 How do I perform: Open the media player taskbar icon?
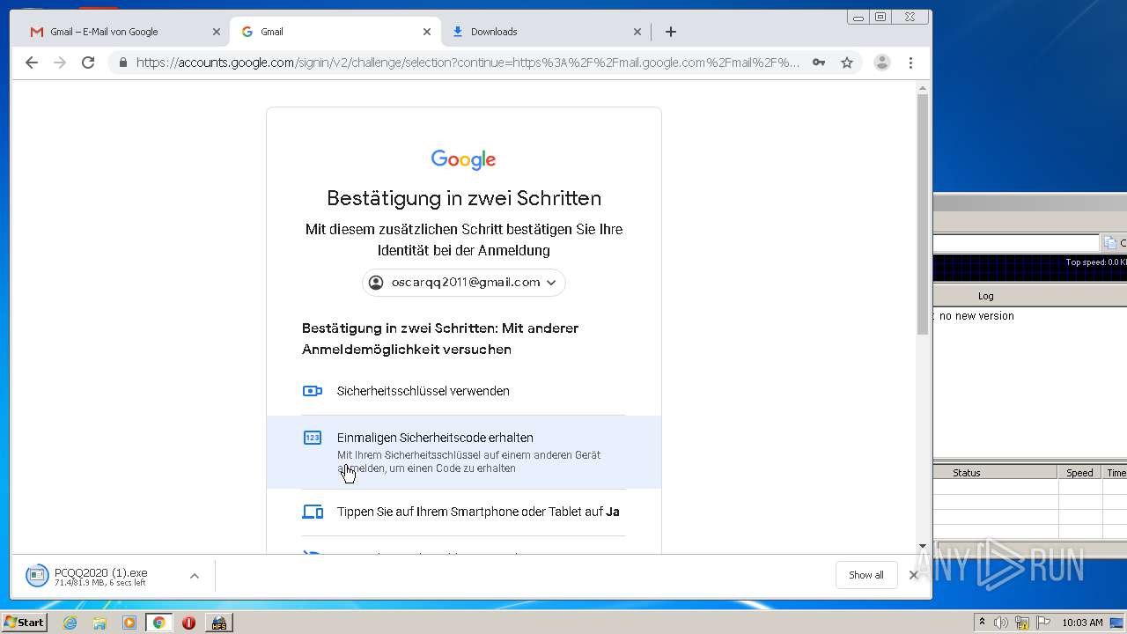coord(129,623)
